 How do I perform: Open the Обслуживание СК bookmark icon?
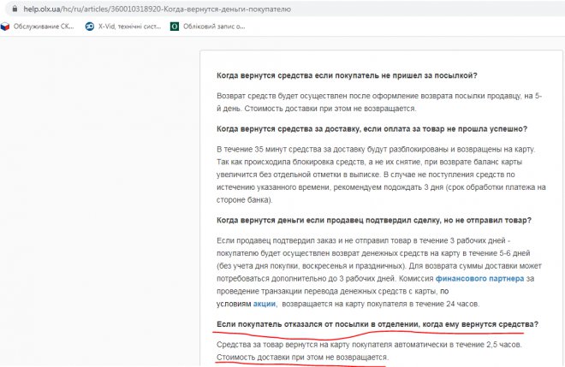point(5,27)
